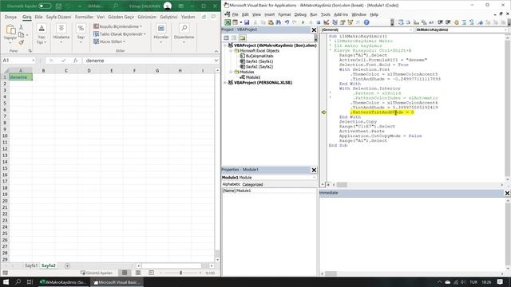Click the Undo icon in VBA toolbar
This screenshot has height=287, width=511.
[x=287, y=22]
